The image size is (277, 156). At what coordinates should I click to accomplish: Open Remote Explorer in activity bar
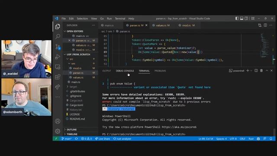[58, 67]
